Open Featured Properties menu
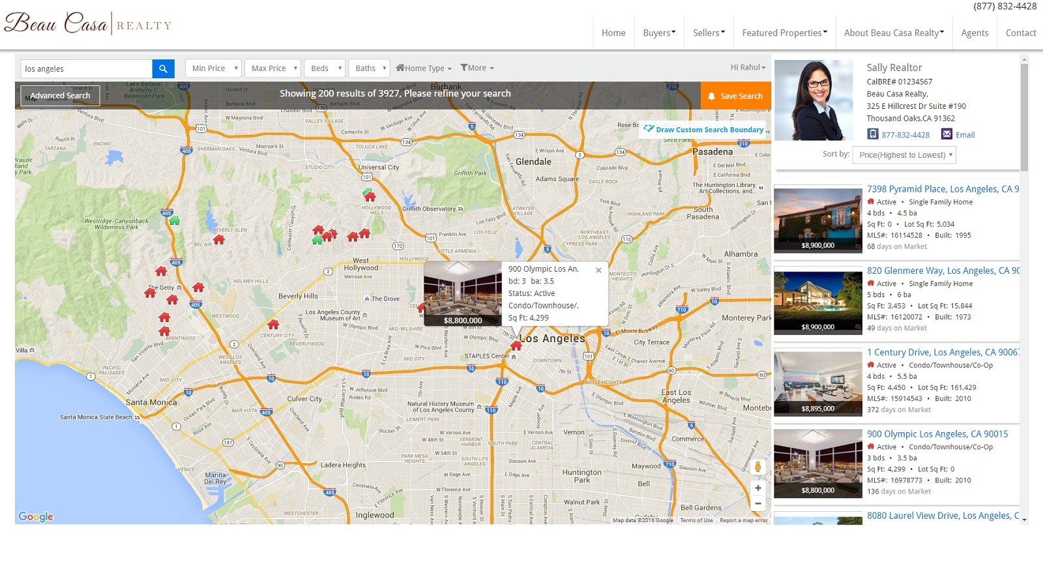The image size is (1043, 571). tap(784, 33)
